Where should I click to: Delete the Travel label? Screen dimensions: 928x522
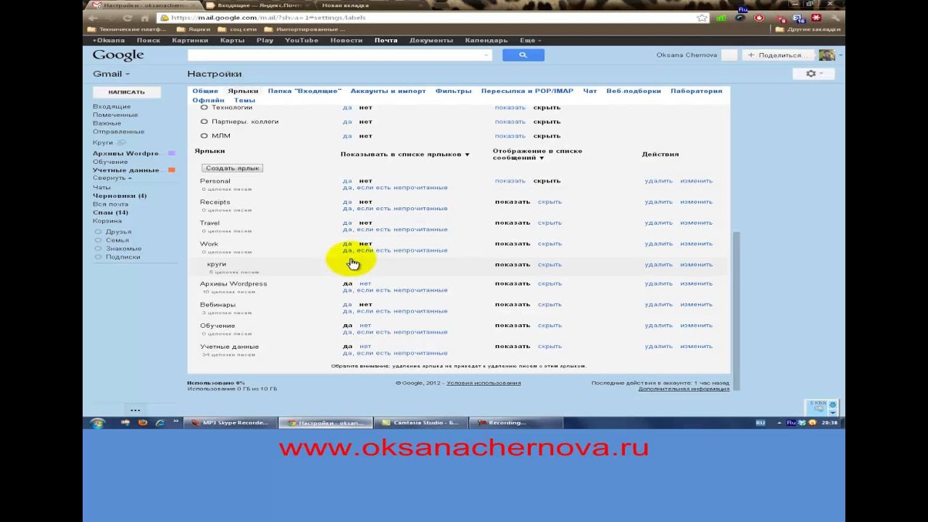coord(658,223)
